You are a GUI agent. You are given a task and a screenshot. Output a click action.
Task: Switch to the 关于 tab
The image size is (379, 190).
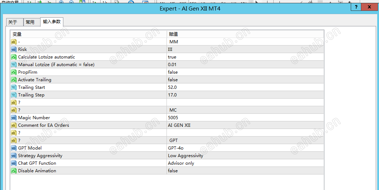click(x=15, y=22)
